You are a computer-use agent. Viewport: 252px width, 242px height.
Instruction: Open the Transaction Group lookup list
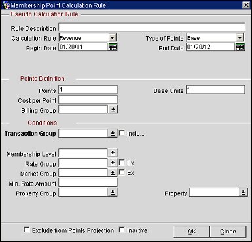pos(113,133)
